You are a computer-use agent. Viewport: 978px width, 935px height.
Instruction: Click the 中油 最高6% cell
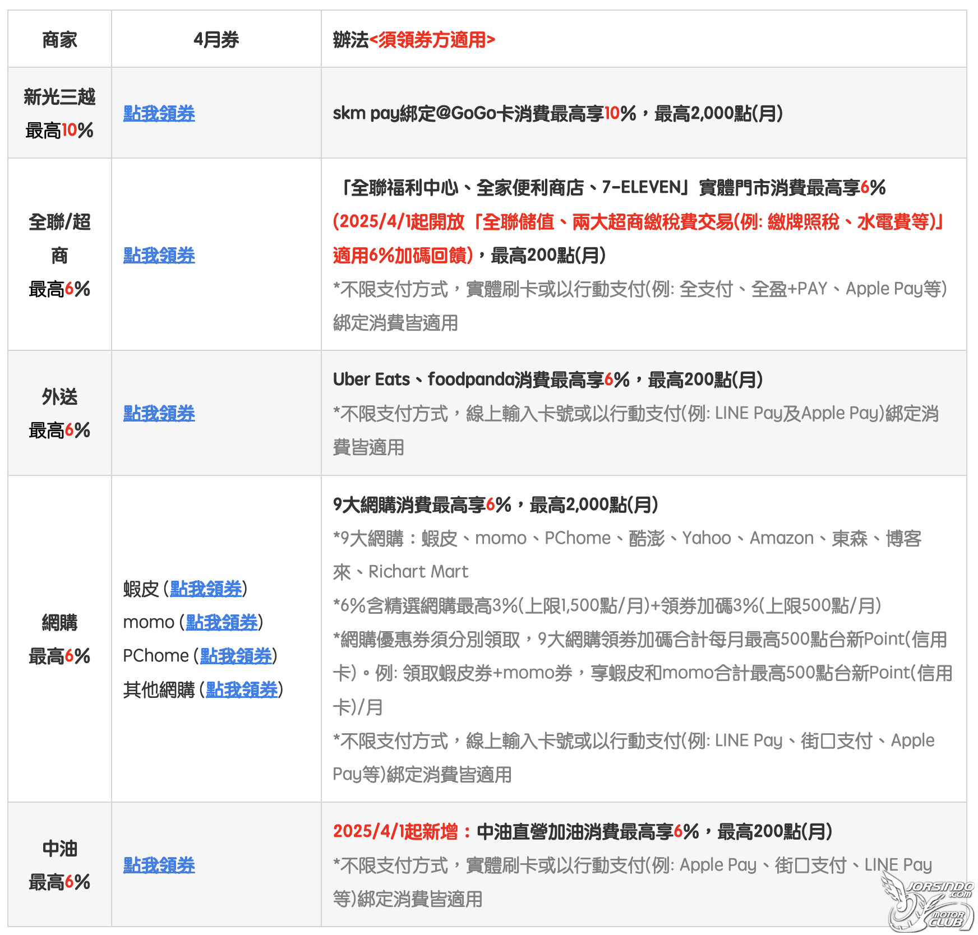[59, 865]
